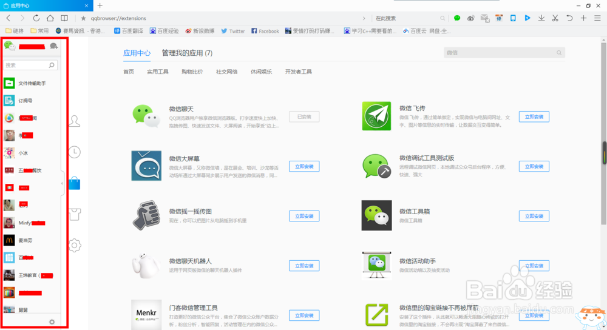The height and width of the screenshot is (330, 607).
Task: Click the 在此搜索 browser search box
Action: 410,18
